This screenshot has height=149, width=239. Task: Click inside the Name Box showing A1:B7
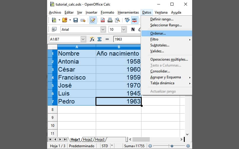coord(65,39)
